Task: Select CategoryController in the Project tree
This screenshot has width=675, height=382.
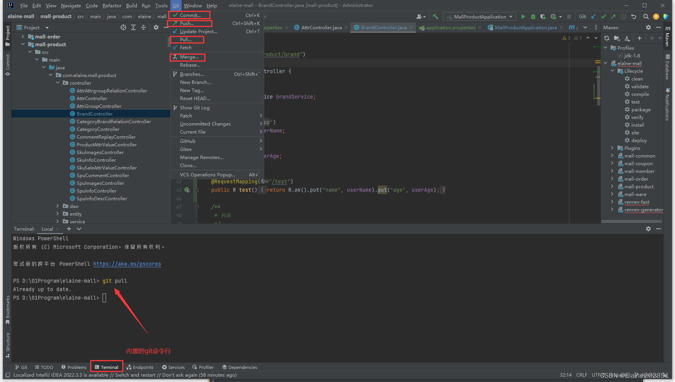Action: [98, 129]
